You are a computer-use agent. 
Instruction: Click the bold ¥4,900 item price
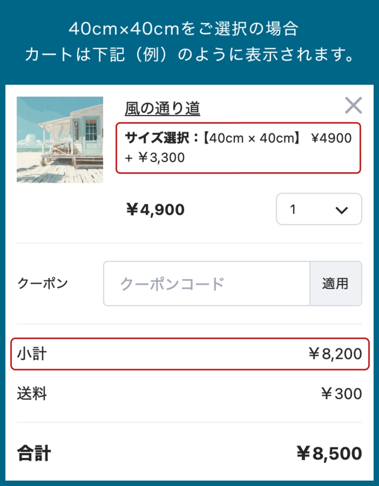click(x=155, y=209)
